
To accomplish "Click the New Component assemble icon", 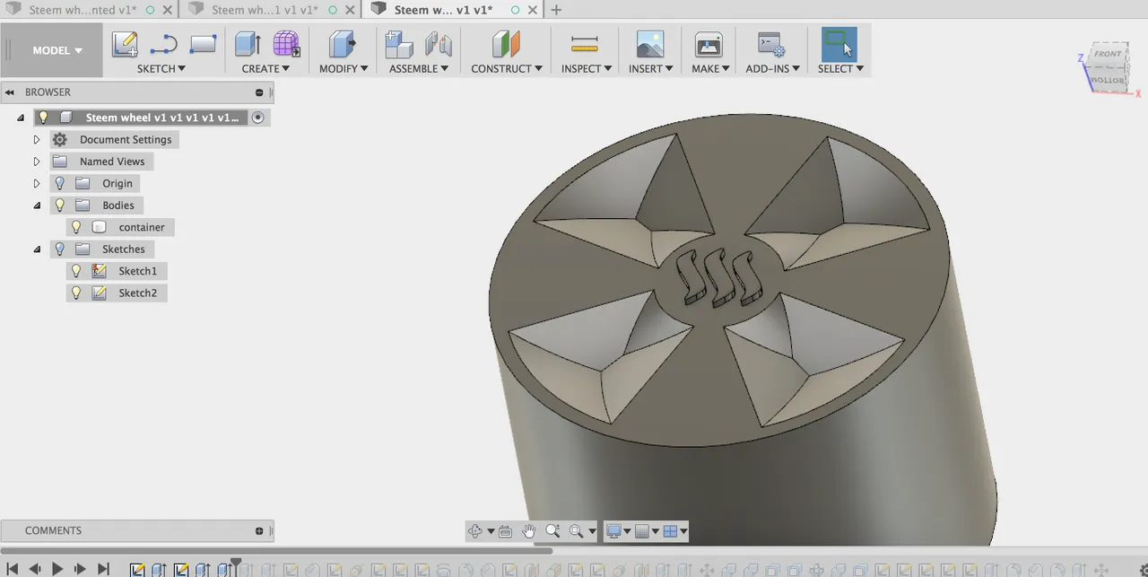I will pos(398,44).
